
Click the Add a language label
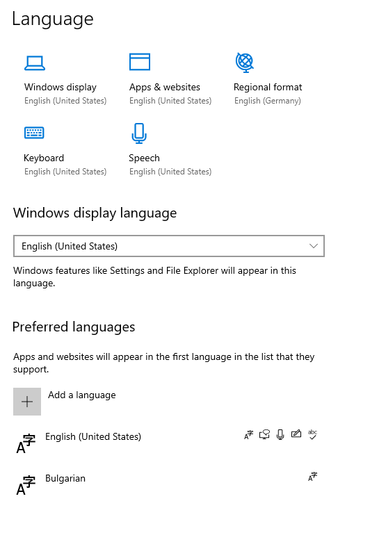click(81, 395)
